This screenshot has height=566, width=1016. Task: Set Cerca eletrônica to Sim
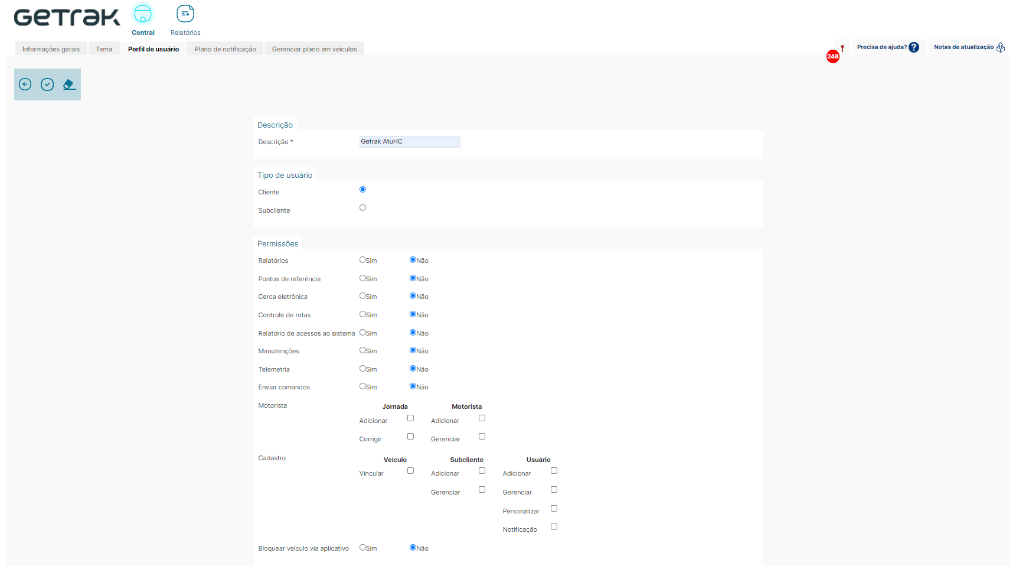coord(362,296)
